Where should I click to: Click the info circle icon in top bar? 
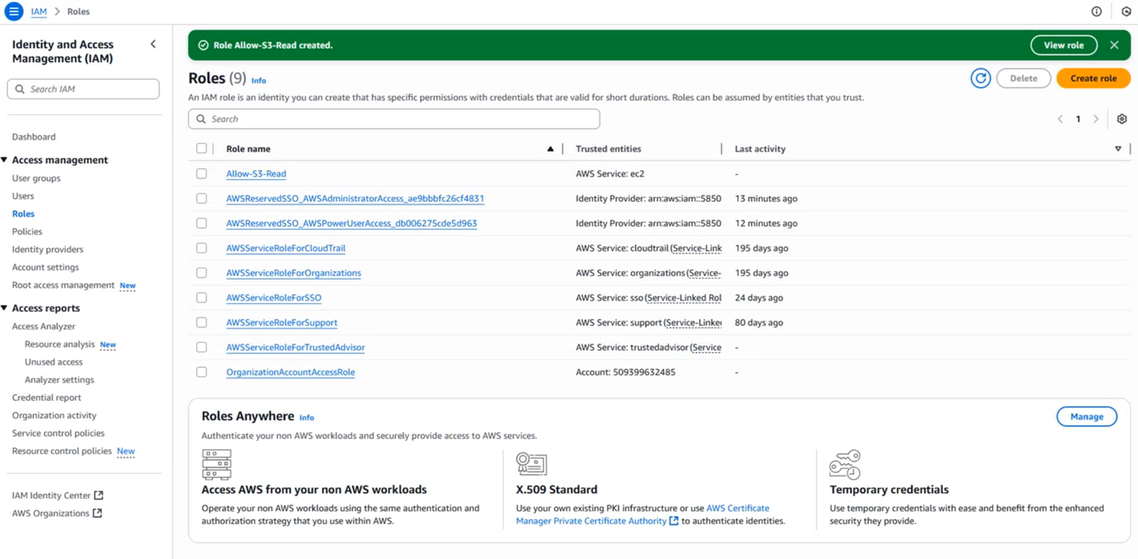pos(1096,11)
